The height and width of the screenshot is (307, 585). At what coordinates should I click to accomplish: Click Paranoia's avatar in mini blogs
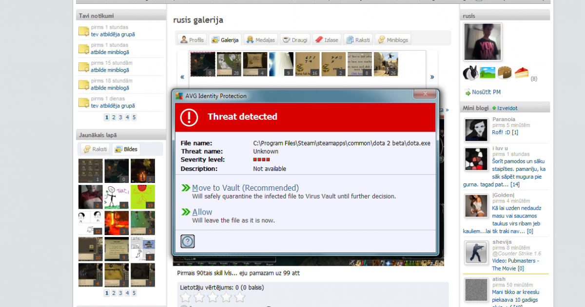(x=476, y=130)
